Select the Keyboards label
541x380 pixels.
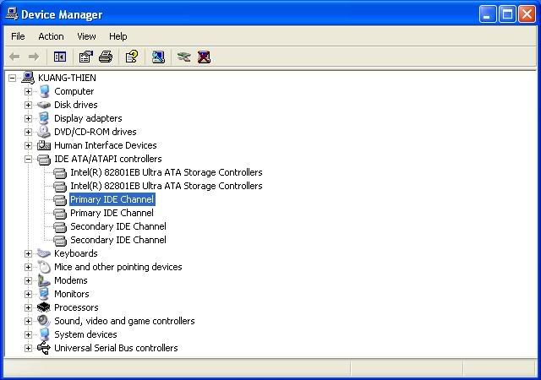76,253
